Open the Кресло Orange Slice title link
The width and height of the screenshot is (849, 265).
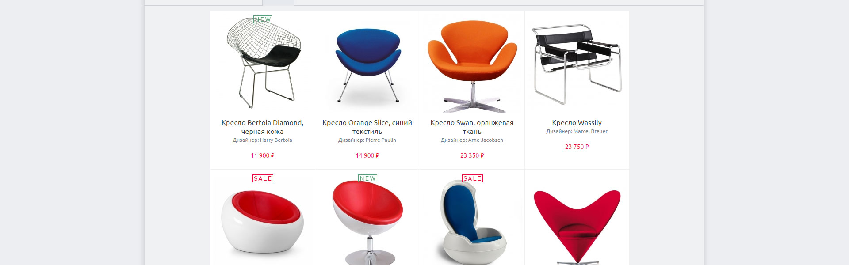tap(367, 127)
